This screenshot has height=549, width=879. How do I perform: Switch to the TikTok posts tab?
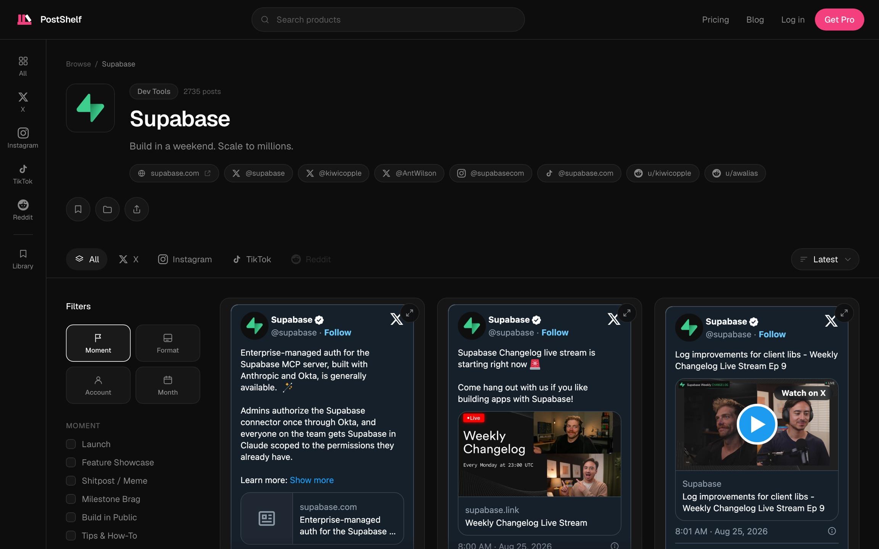click(252, 259)
